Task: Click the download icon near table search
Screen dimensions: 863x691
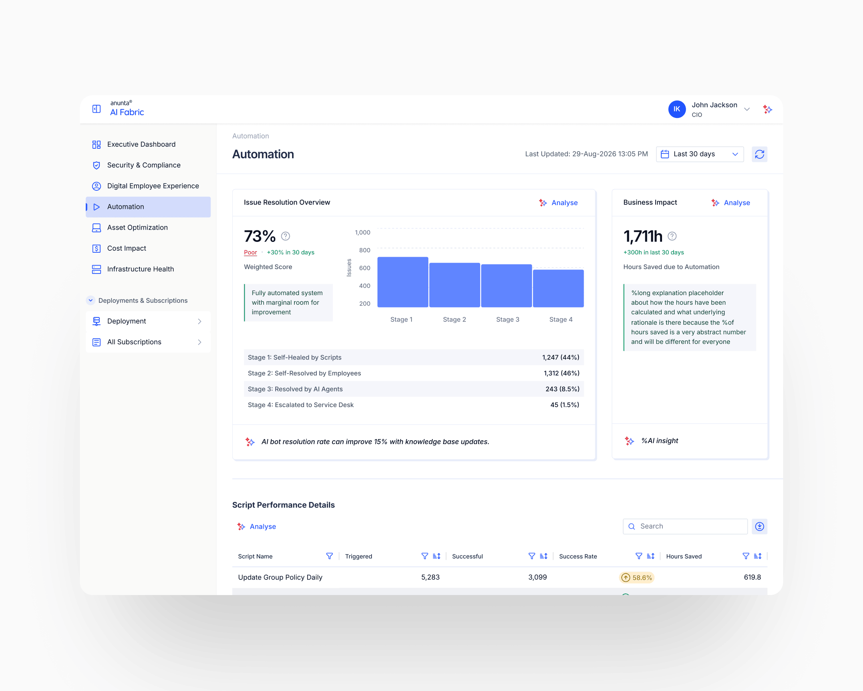Action: click(760, 526)
